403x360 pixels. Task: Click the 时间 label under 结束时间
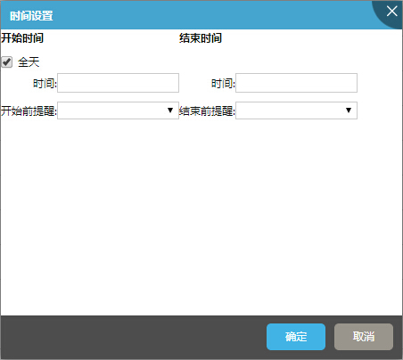tap(223, 84)
